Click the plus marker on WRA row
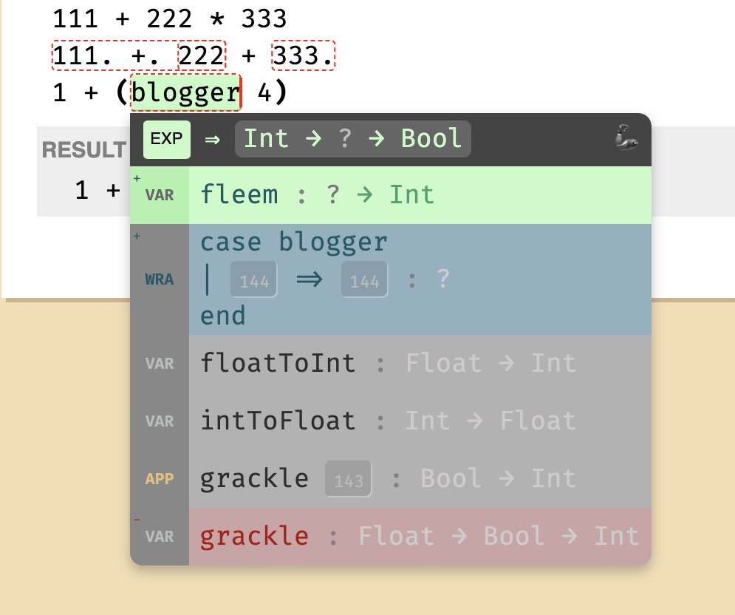Viewport: 735px width, 615px height. [137, 236]
